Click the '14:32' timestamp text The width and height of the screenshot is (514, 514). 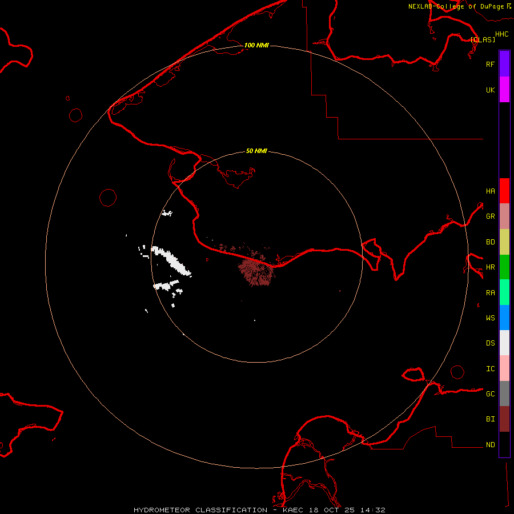373,510
